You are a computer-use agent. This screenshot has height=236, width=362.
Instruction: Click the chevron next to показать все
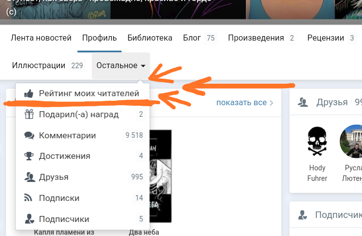[271, 103]
